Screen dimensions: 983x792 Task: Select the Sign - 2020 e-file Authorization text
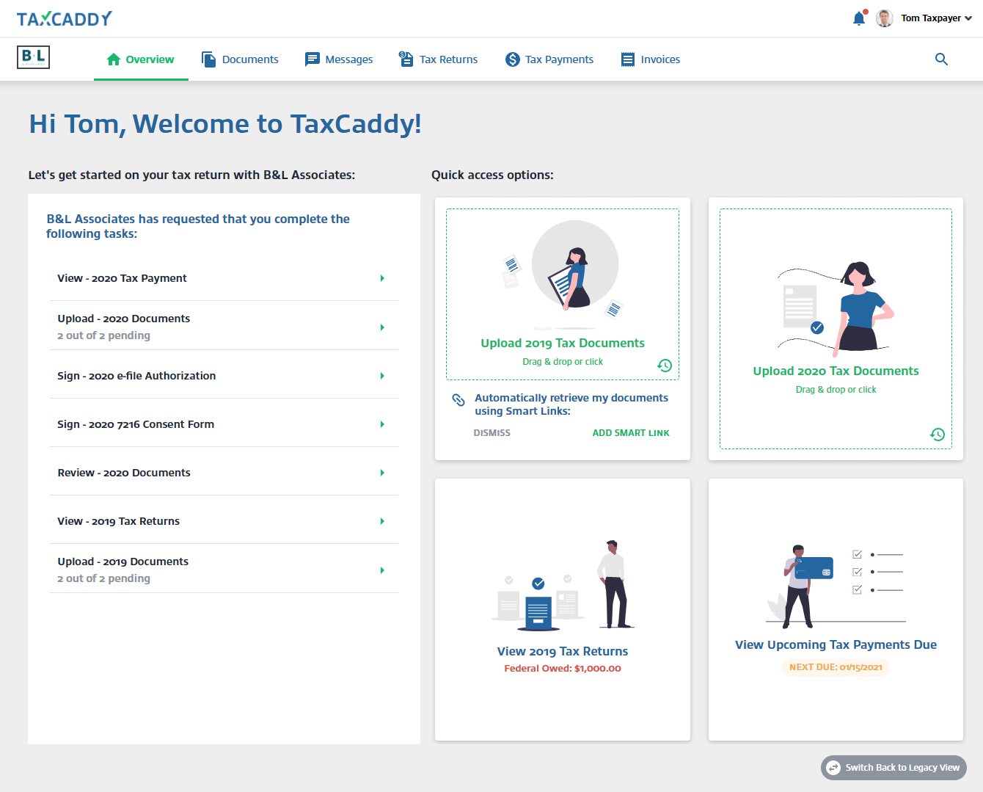click(x=136, y=376)
